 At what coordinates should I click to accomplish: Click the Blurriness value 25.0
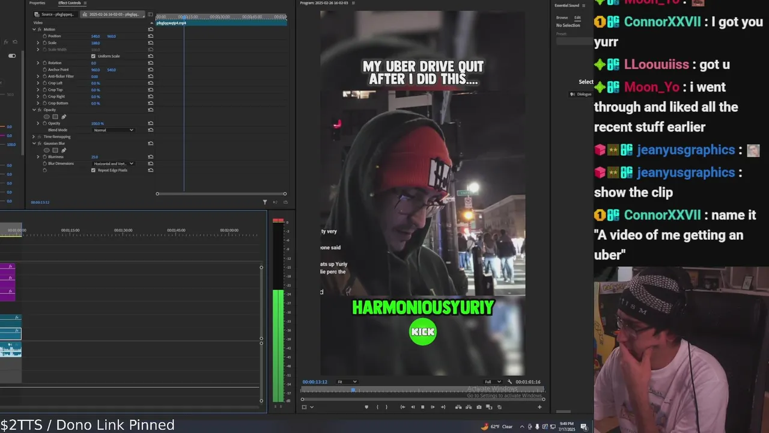pos(94,156)
